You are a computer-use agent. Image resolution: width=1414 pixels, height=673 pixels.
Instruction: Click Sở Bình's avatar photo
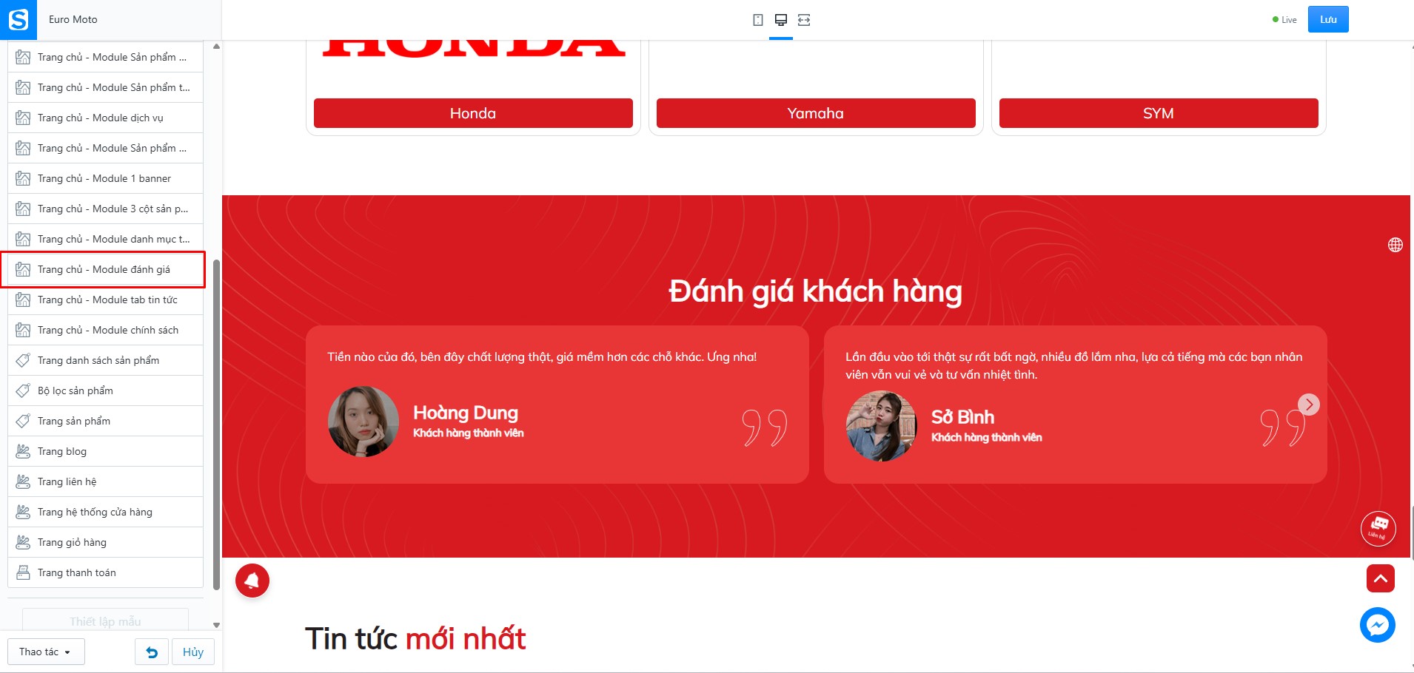pos(882,426)
